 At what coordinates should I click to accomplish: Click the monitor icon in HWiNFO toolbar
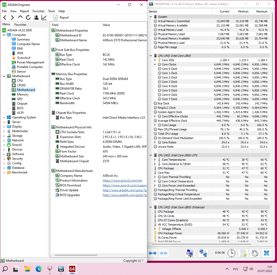coord(190,253)
